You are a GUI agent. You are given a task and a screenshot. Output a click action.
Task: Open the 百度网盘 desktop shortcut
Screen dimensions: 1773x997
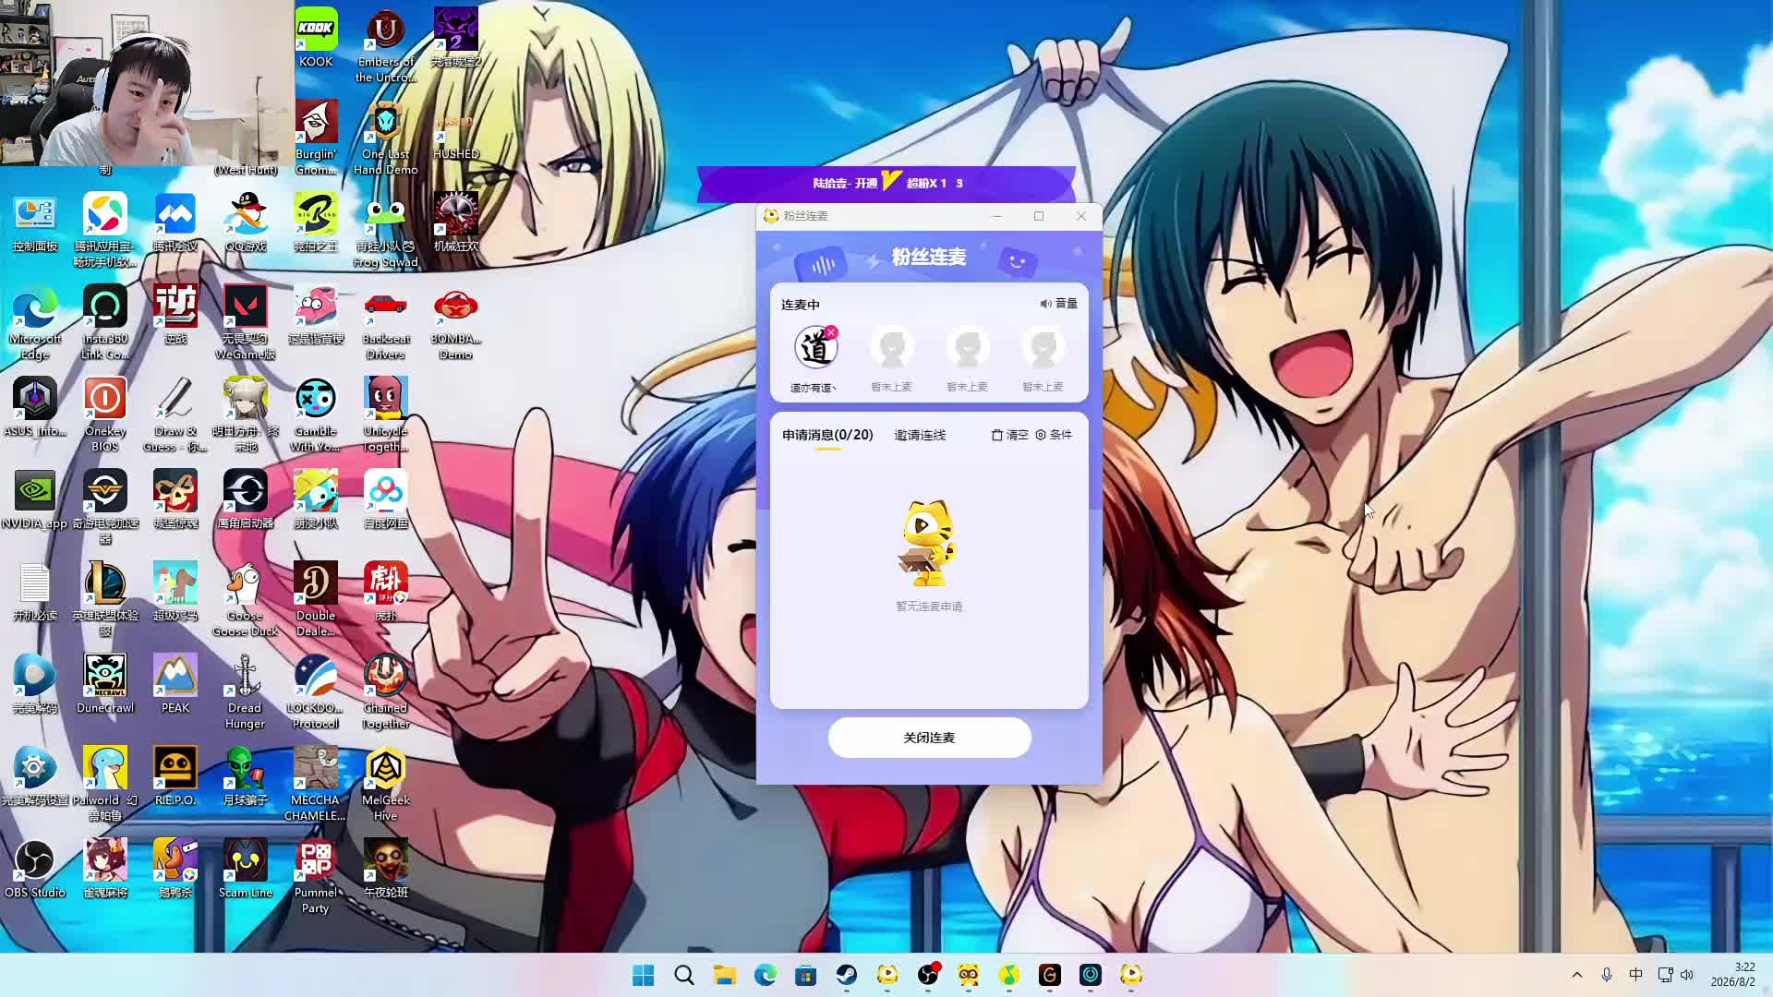[385, 498]
